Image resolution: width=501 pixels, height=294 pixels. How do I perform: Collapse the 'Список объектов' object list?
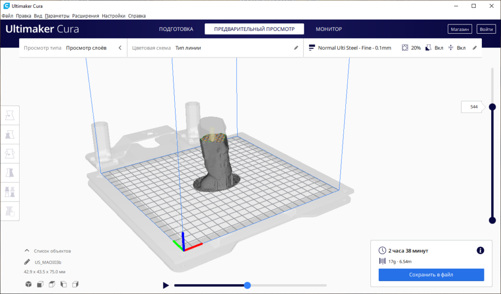tap(27, 251)
